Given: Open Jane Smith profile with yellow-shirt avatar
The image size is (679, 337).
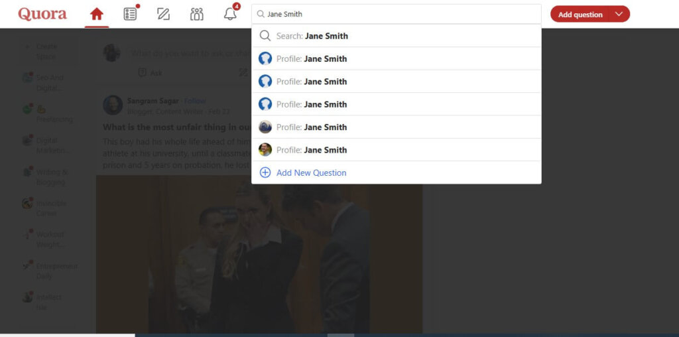Looking at the screenshot, I should pos(397,150).
